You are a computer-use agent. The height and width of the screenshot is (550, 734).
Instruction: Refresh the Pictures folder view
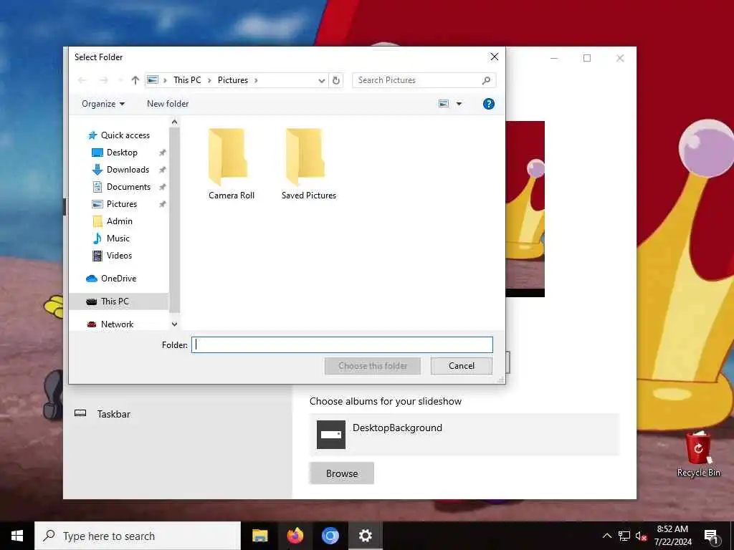coord(335,80)
